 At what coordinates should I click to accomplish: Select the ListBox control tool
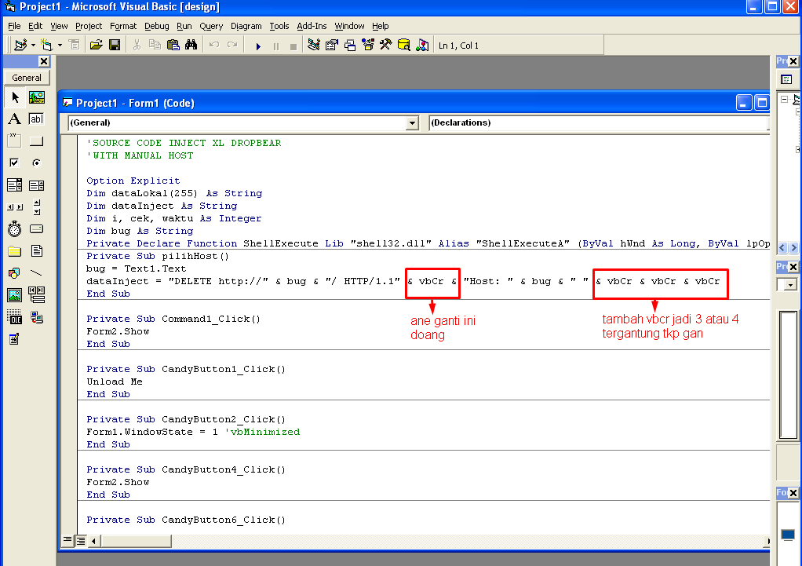pyautogui.click(x=36, y=184)
